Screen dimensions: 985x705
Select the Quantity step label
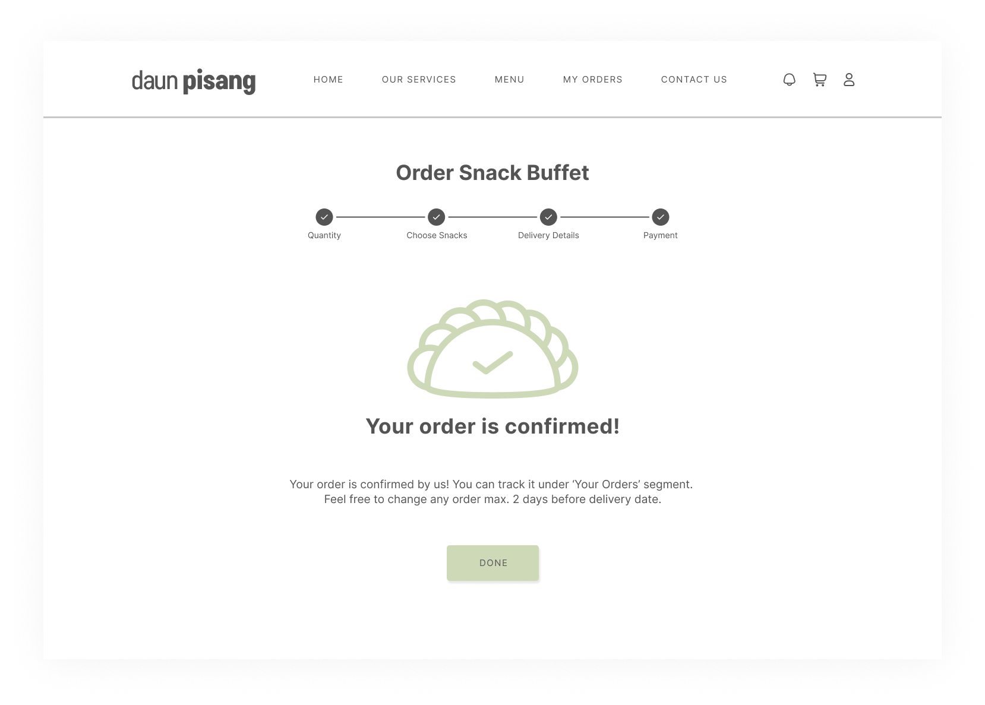coord(324,236)
